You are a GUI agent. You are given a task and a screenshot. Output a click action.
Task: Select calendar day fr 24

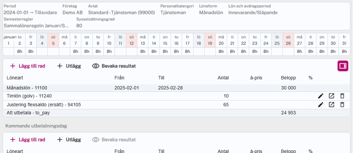[266, 40]
